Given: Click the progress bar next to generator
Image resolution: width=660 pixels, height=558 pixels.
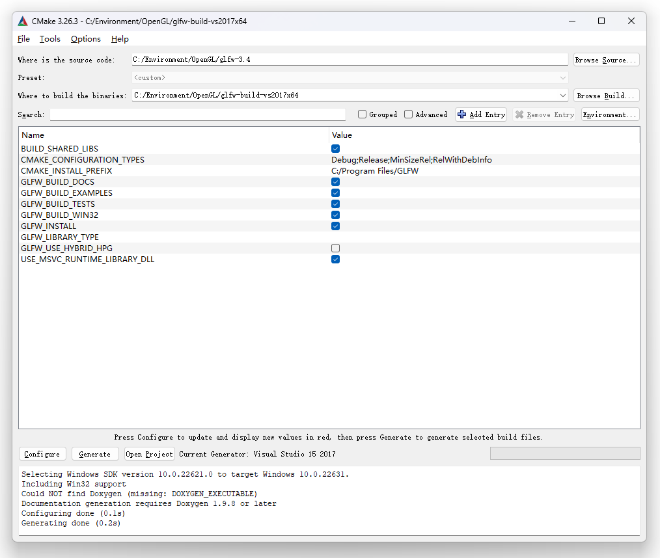Looking at the screenshot, I should point(565,453).
